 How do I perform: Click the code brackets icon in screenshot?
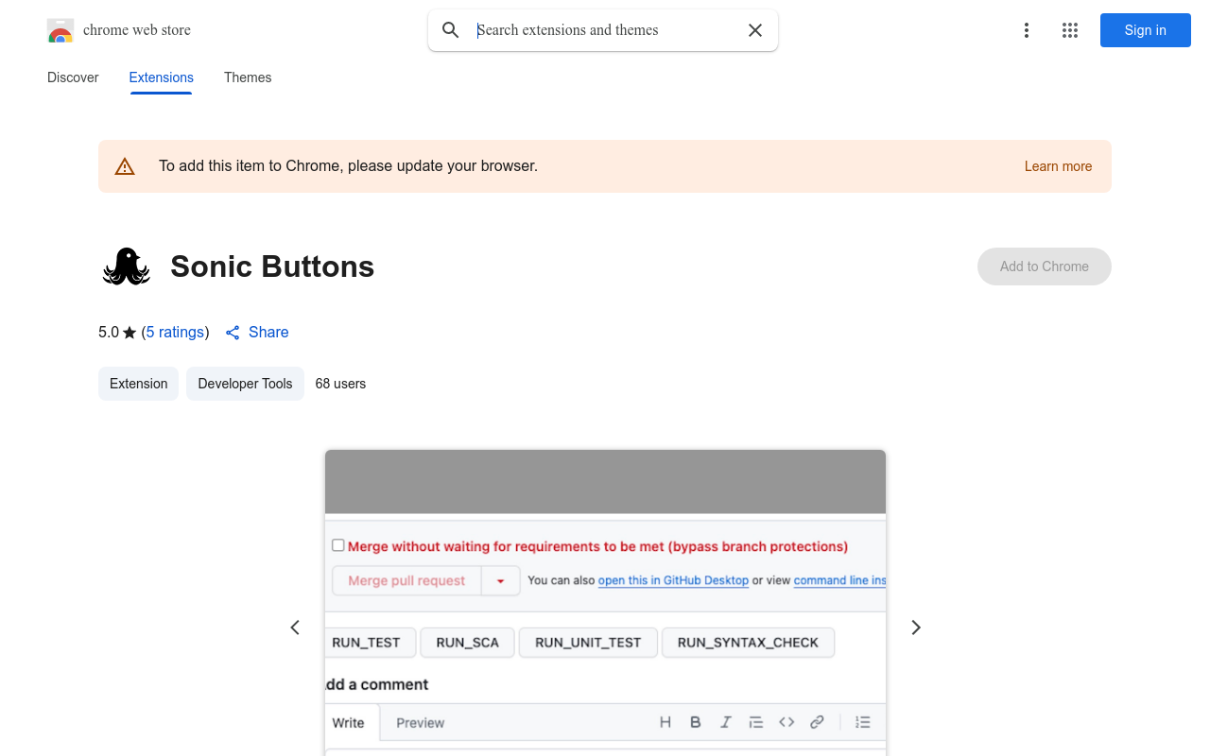click(786, 722)
